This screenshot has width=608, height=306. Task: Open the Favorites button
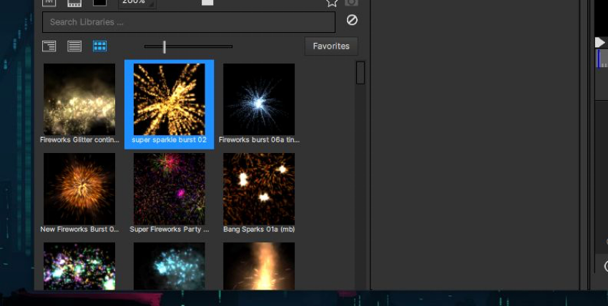(331, 46)
